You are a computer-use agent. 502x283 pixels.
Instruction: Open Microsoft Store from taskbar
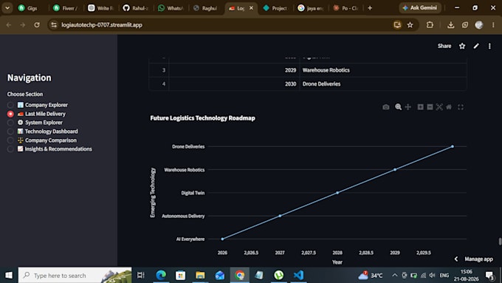click(x=181, y=275)
